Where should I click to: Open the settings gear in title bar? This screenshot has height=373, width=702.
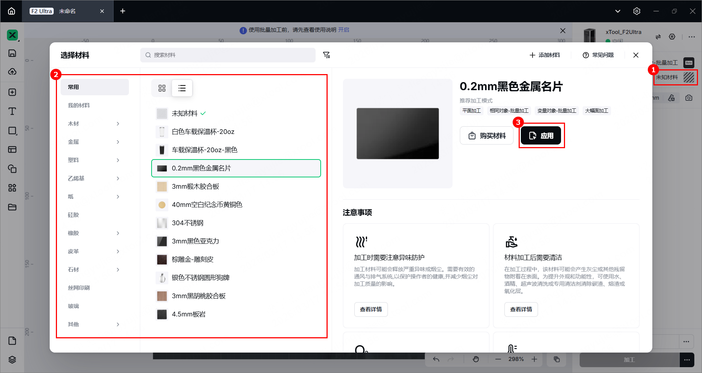pyautogui.click(x=637, y=11)
